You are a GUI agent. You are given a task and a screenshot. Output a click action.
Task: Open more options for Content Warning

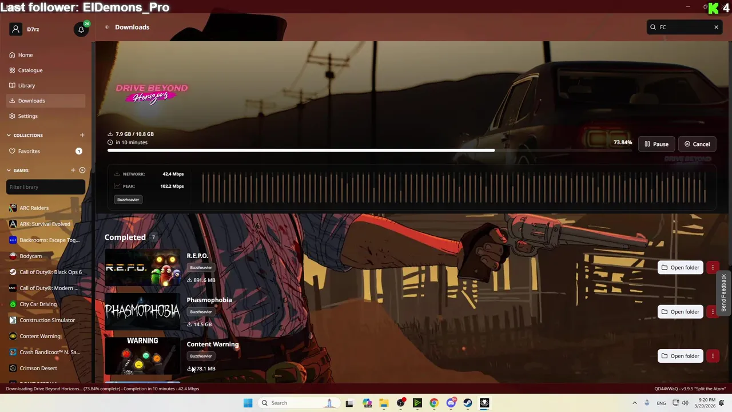pyautogui.click(x=713, y=356)
